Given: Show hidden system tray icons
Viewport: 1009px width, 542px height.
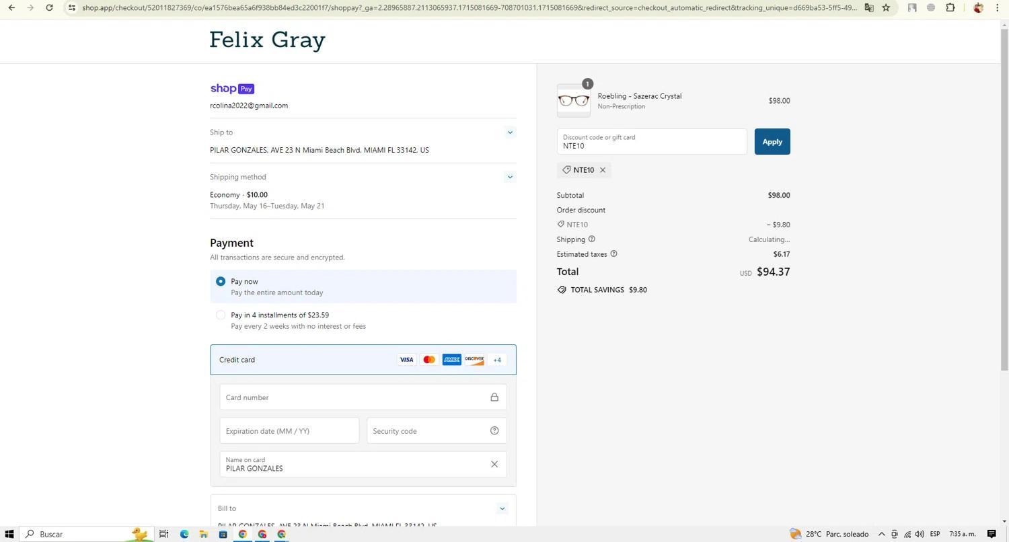Looking at the screenshot, I should pyautogui.click(x=881, y=534).
